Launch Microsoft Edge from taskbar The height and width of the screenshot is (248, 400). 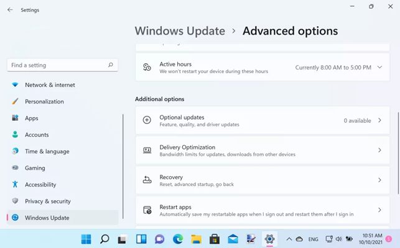pyautogui.click(x=178, y=239)
